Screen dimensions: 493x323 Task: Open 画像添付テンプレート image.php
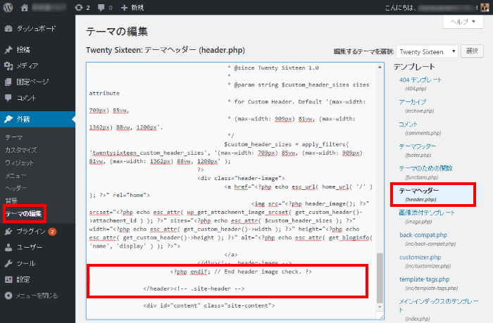[x=427, y=213]
